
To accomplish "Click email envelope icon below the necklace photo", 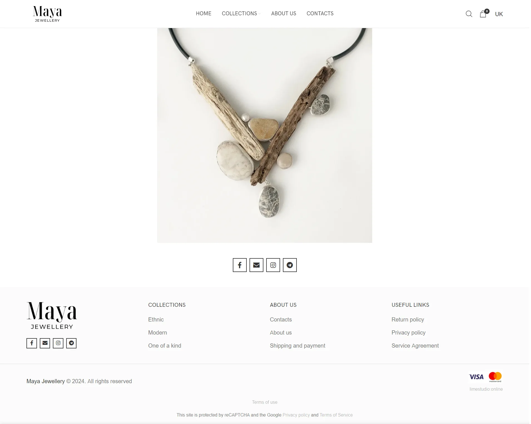I will coord(256,265).
